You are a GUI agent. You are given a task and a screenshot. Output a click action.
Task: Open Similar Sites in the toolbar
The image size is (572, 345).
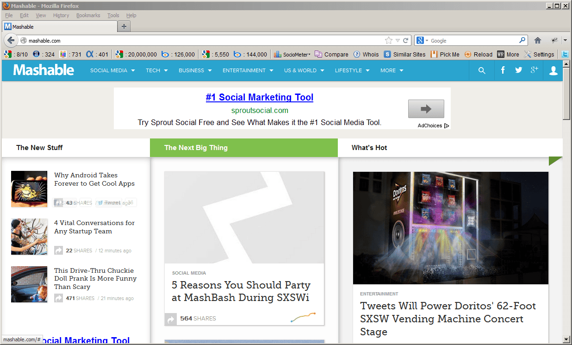point(404,54)
